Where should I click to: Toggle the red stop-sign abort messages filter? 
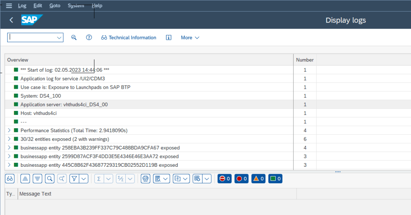click(225, 179)
